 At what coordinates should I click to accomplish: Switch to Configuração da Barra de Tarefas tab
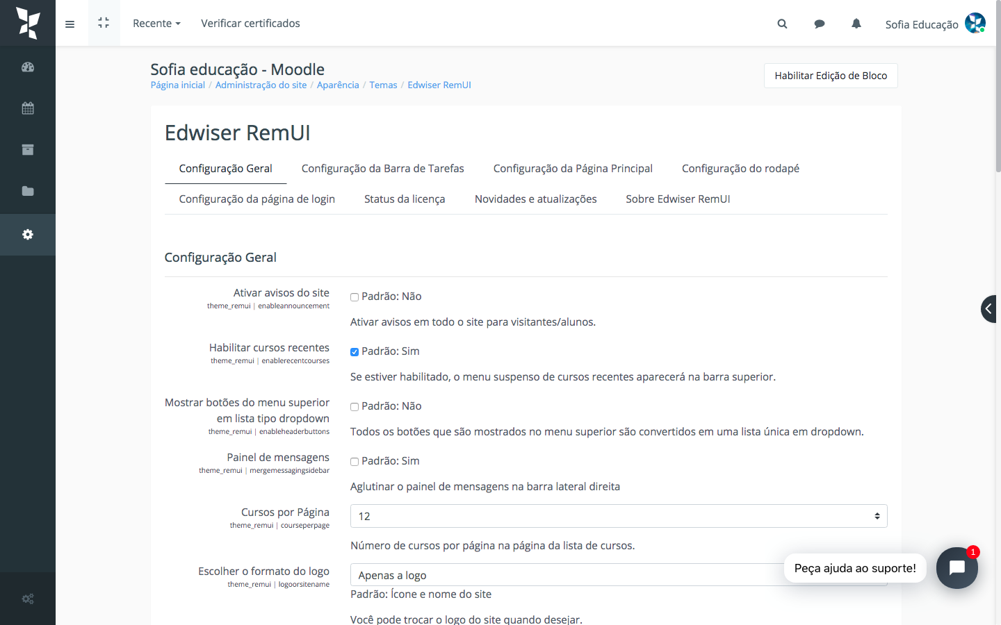pos(383,168)
